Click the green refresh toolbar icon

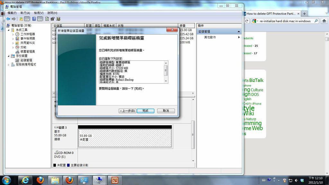[47, 19]
